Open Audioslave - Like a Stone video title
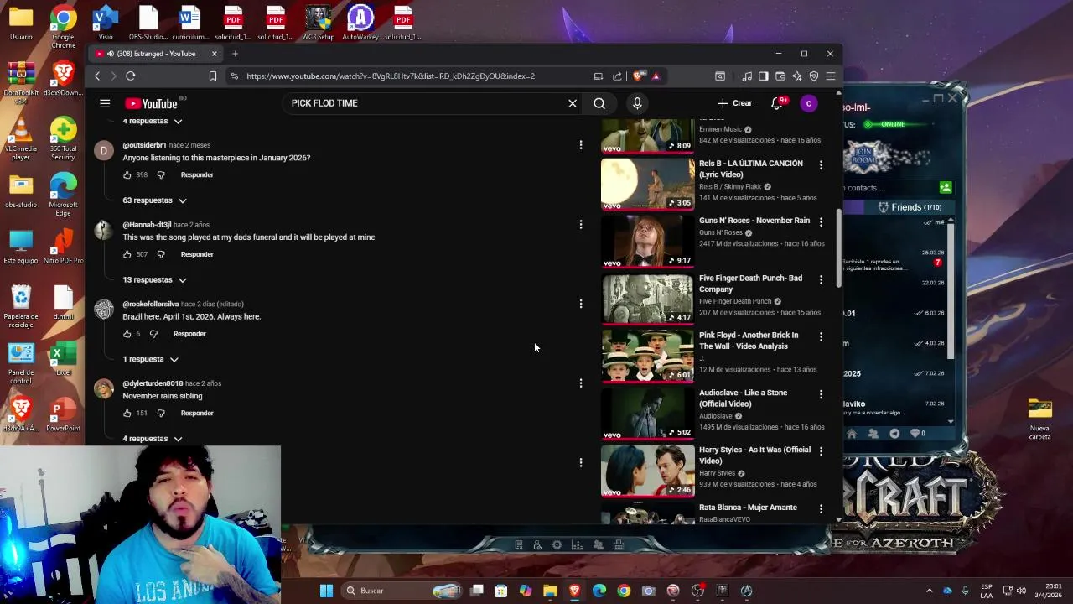 [x=744, y=398]
